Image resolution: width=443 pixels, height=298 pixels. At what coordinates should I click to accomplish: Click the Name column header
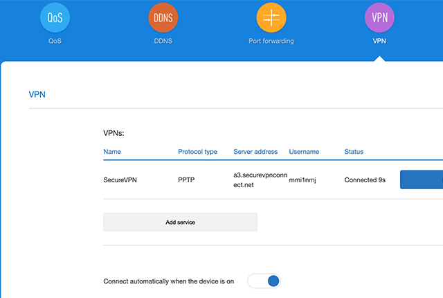112,152
